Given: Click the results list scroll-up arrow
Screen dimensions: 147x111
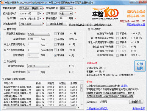Looking at the screenshot, I should (82, 83).
